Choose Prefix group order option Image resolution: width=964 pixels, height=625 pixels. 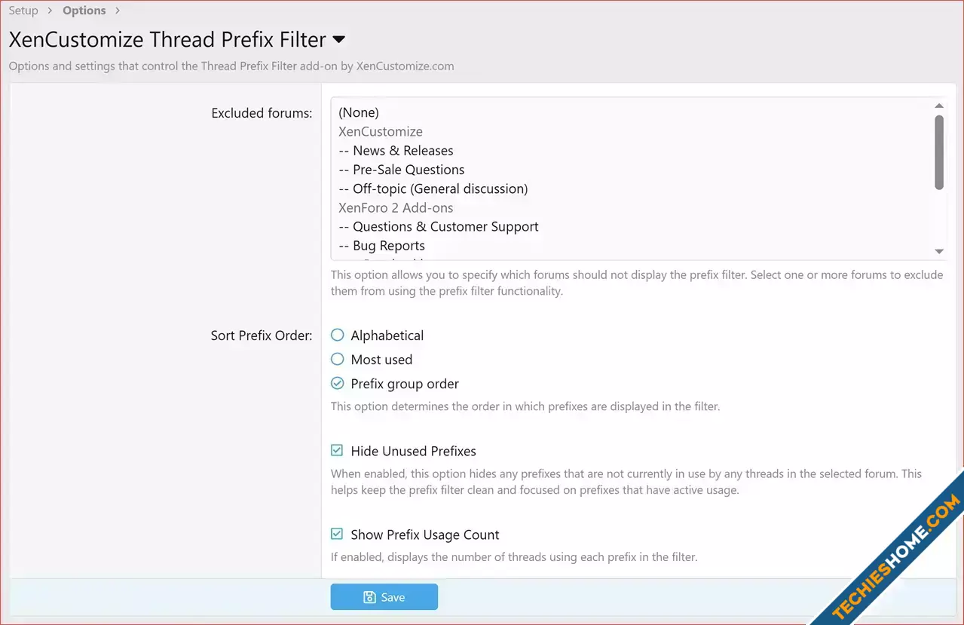pos(338,384)
